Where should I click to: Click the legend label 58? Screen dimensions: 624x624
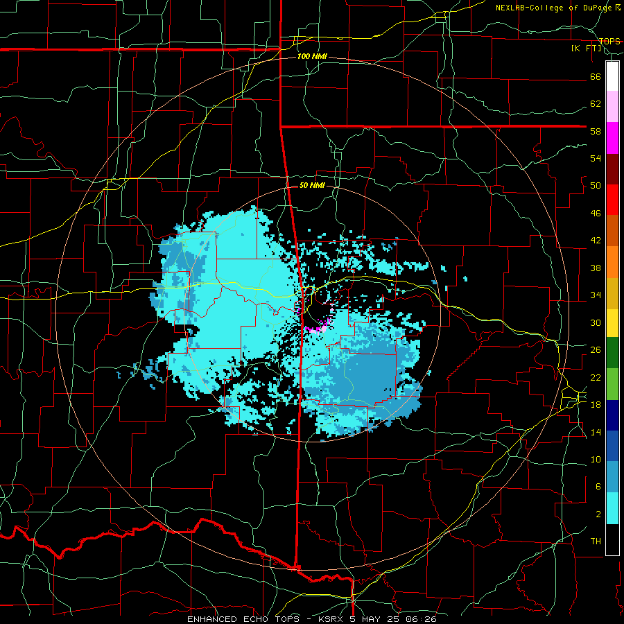(596, 131)
